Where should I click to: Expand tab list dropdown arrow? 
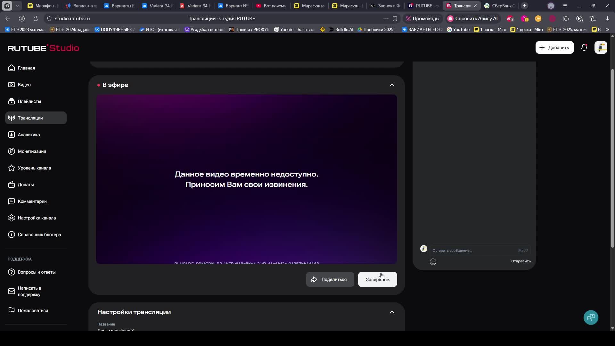click(x=17, y=6)
